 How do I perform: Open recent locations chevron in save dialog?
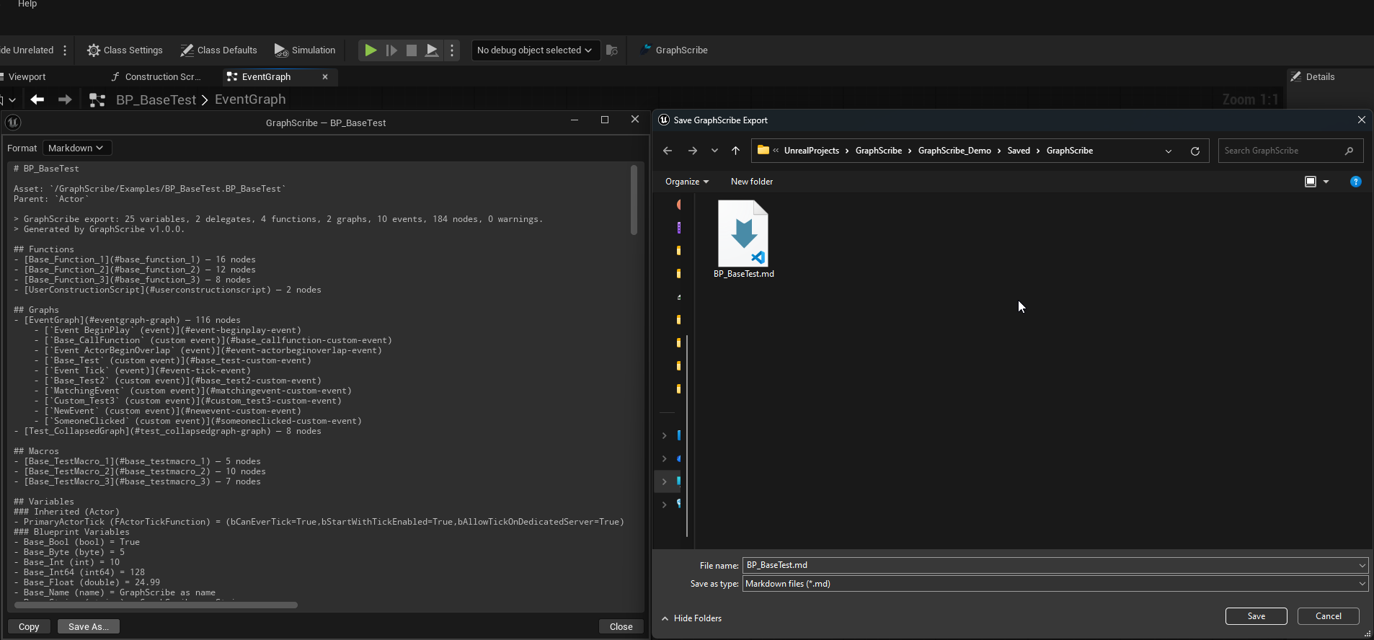[x=714, y=151]
